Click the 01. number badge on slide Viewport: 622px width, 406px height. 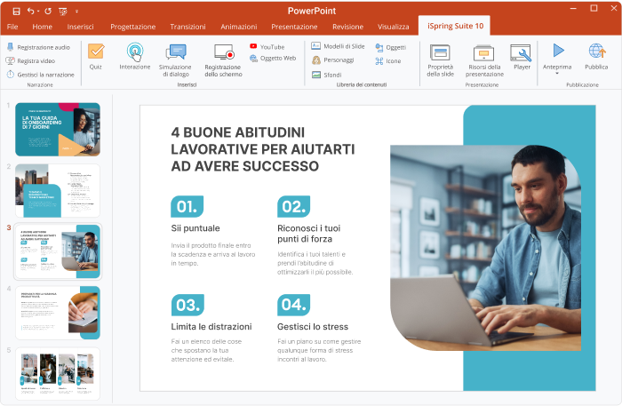click(187, 207)
